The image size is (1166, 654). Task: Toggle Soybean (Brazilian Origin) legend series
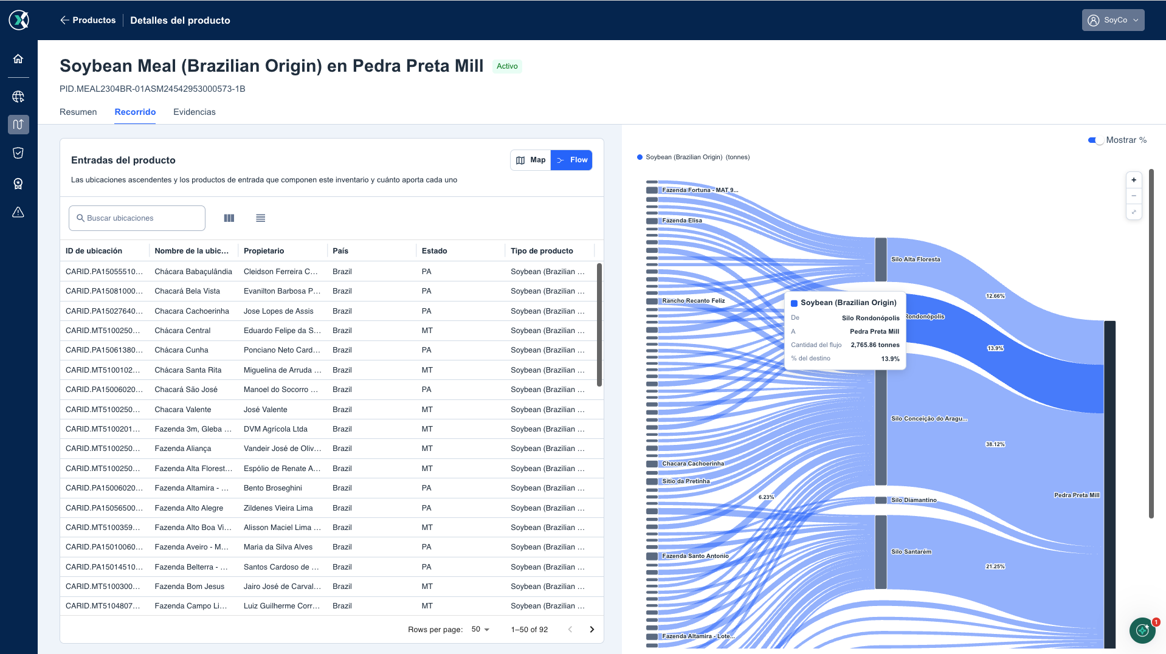693,157
